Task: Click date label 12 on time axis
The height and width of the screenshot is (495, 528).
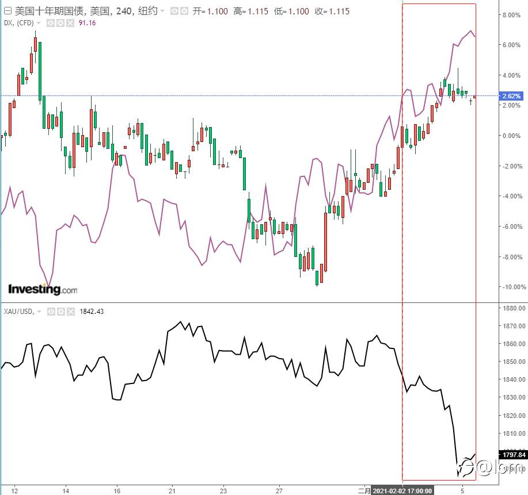Action: click(x=14, y=491)
